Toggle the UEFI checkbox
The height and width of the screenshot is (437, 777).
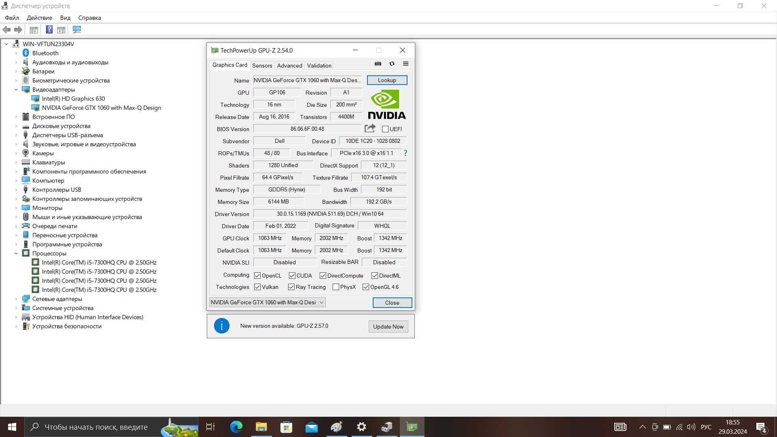click(385, 129)
